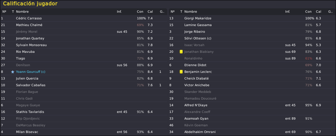Image resolution: width=336 pixels, height=136 pixels.
Task: Open Yoann Gourcuff's player profile
Action: [x=31, y=72]
